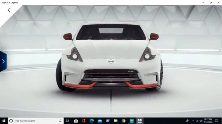This screenshot has width=222, height=124.
Task: Show hidden system tray icons
Action: pos(193,121)
